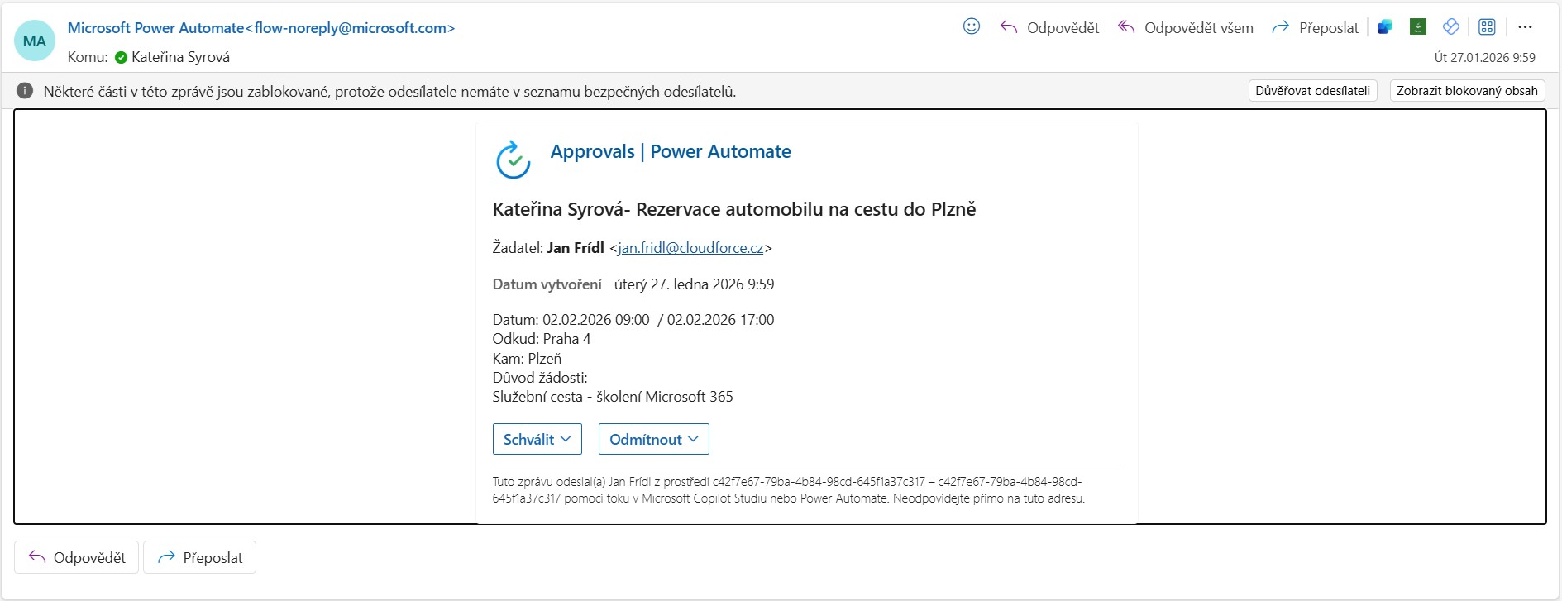1562x601 pixels.
Task: Open the Viva Insights add-in icon
Action: click(1451, 27)
